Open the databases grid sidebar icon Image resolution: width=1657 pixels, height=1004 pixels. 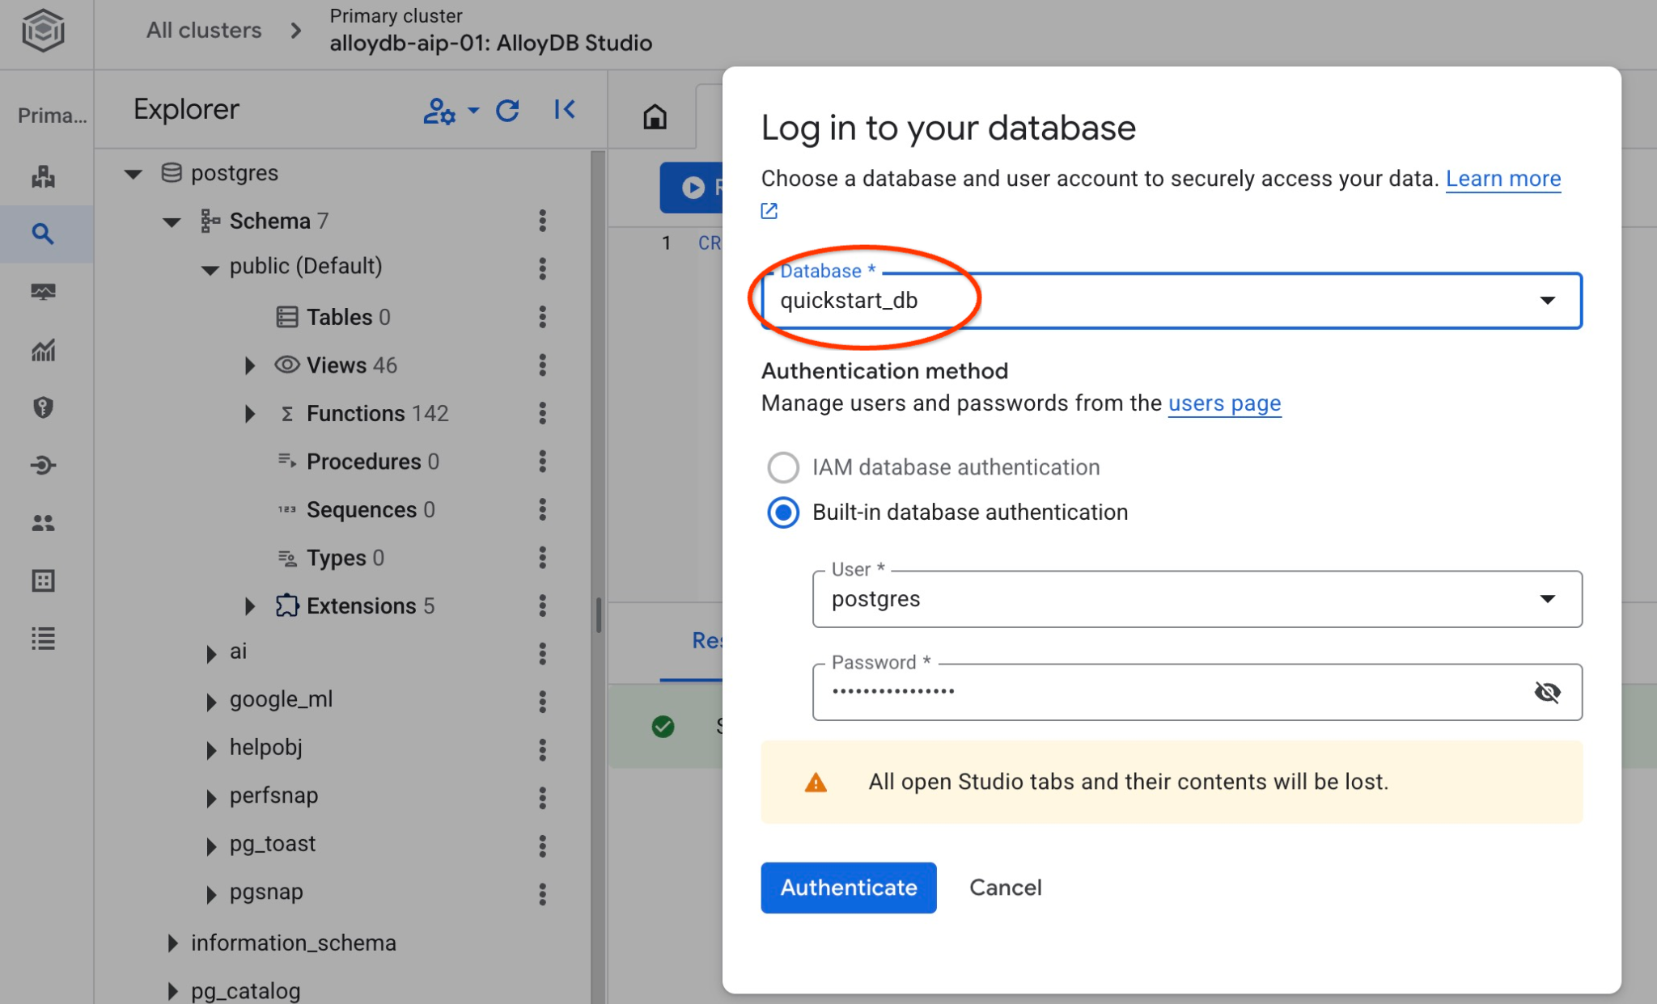[43, 580]
